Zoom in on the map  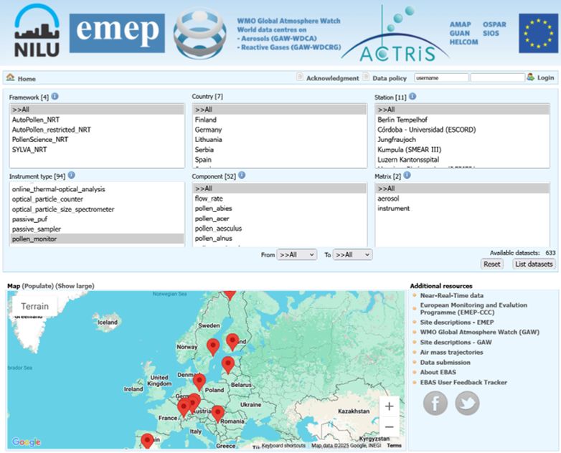(390, 406)
